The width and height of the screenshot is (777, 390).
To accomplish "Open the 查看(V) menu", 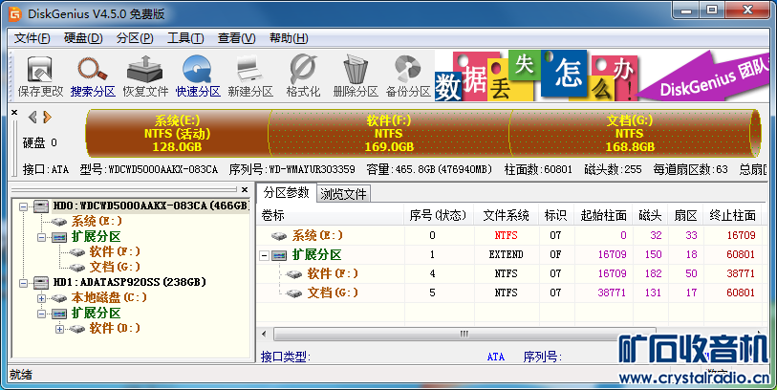I will click(236, 38).
